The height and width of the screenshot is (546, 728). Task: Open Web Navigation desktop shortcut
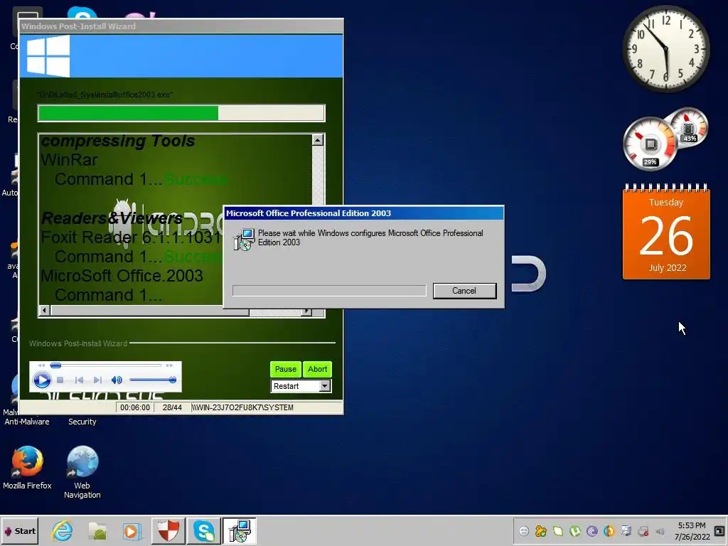[x=82, y=472]
